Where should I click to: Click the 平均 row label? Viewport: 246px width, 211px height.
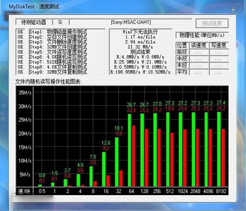182,72
